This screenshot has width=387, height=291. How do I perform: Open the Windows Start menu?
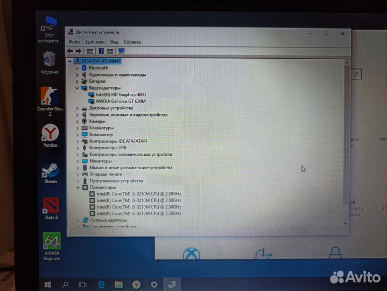point(48,285)
